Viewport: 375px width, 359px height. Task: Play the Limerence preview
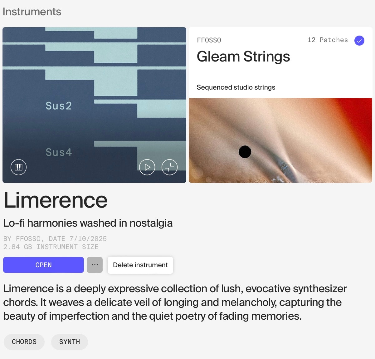(147, 167)
